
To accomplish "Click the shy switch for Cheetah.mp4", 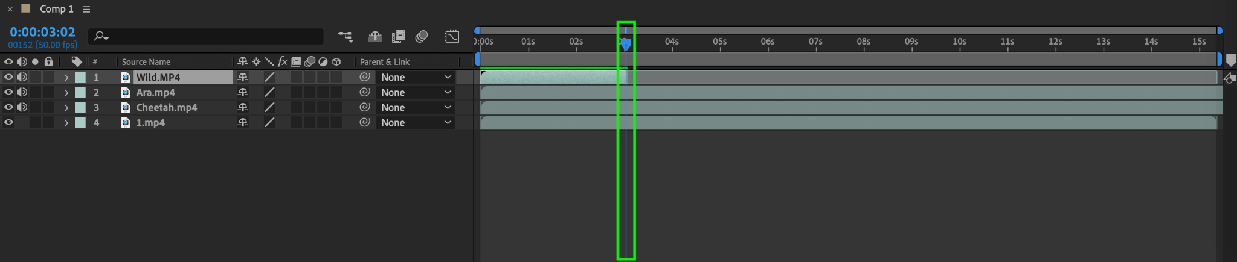I will coord(243,107).
